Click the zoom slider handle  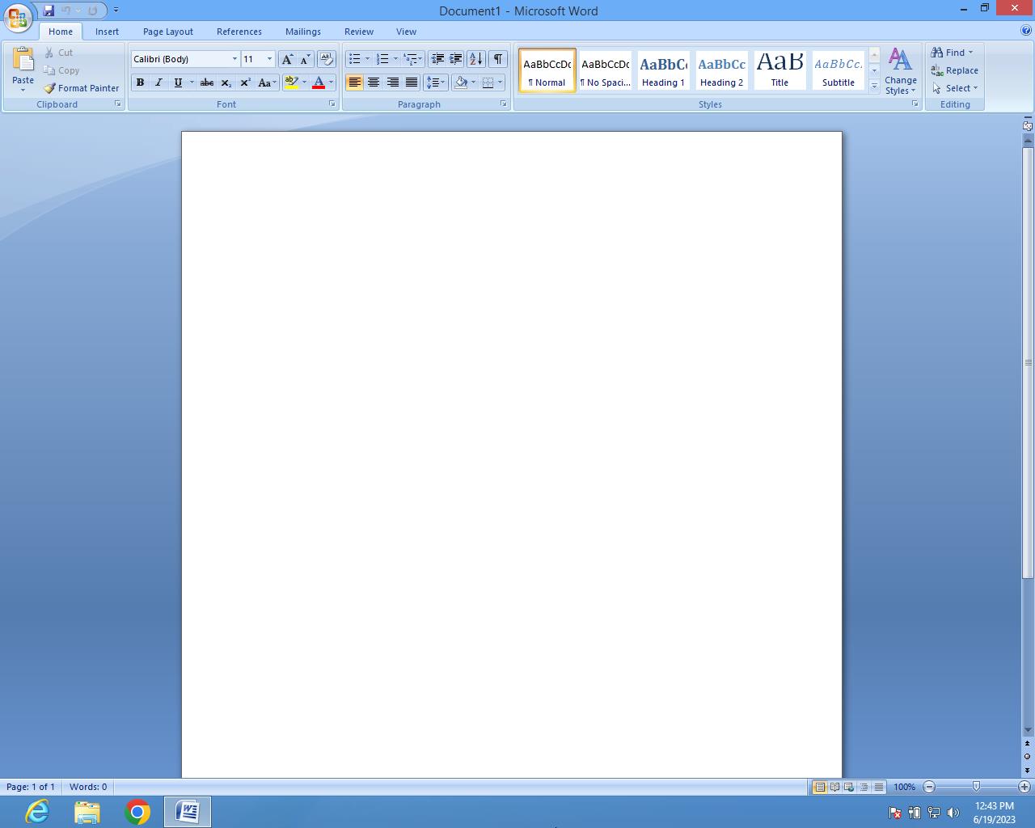pos(976,787)
